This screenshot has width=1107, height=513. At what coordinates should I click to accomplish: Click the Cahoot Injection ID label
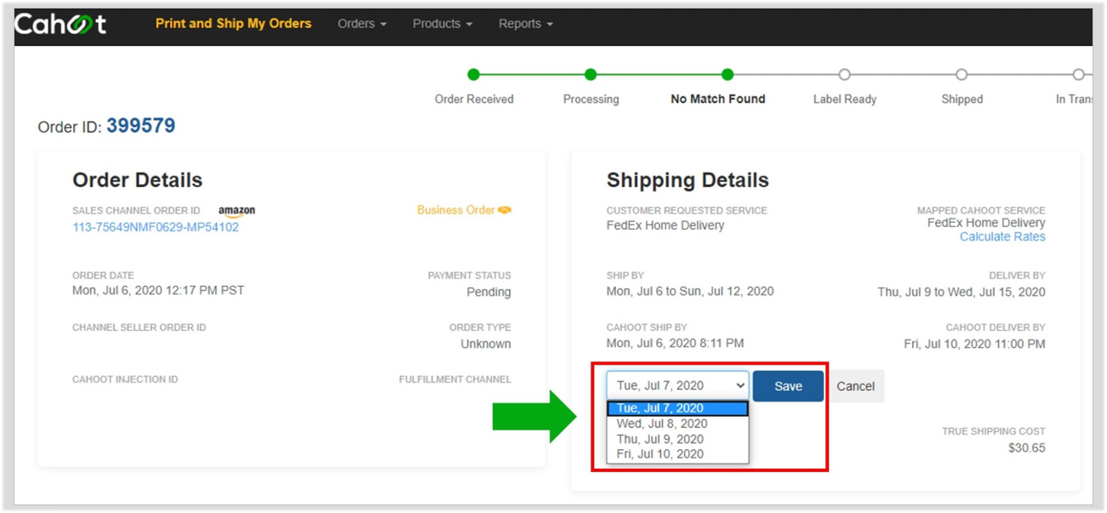coord(125,379)
